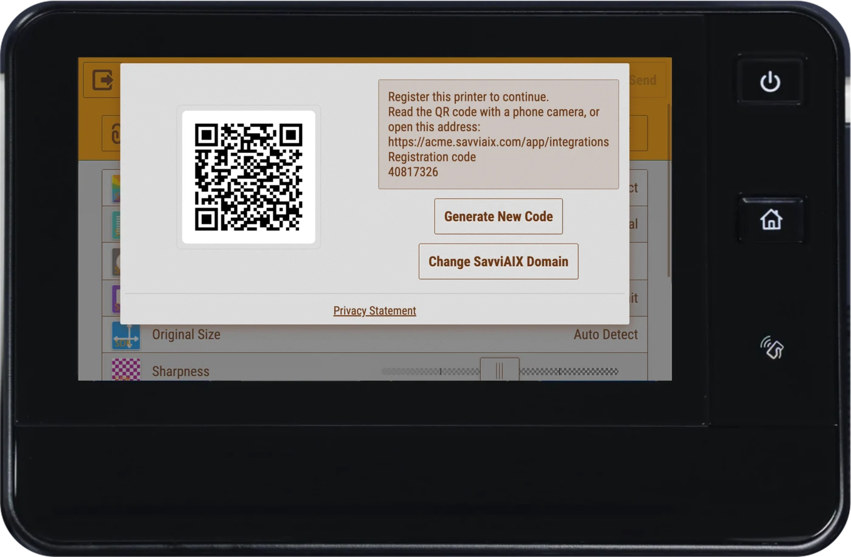Image resolution: width=851 pixels, height=557 pixels.
Task: Go to the printer home screen
Action: point(771,219)
